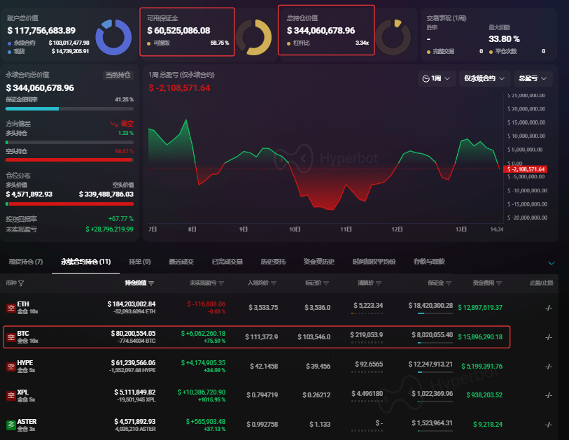This screenshot has width=569, height=440.
Task: Open the 资金费历史 tab
Action: pos(318,262)
